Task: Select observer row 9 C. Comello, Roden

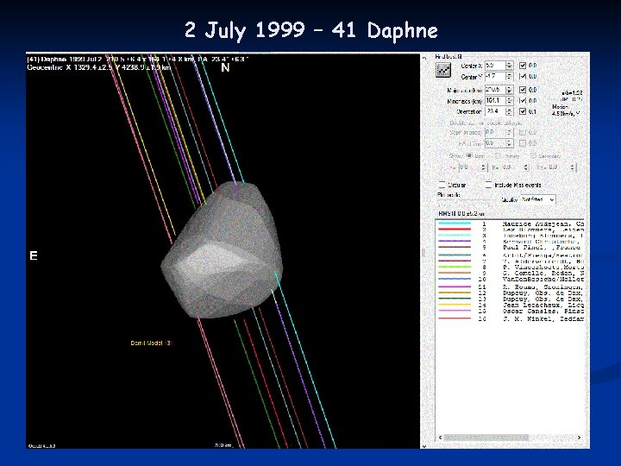Action: (x=510, y=273)
